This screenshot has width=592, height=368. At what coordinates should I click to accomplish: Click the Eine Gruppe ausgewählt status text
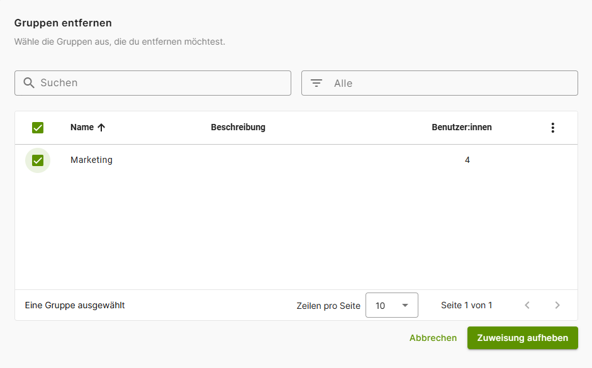[75, 305]
